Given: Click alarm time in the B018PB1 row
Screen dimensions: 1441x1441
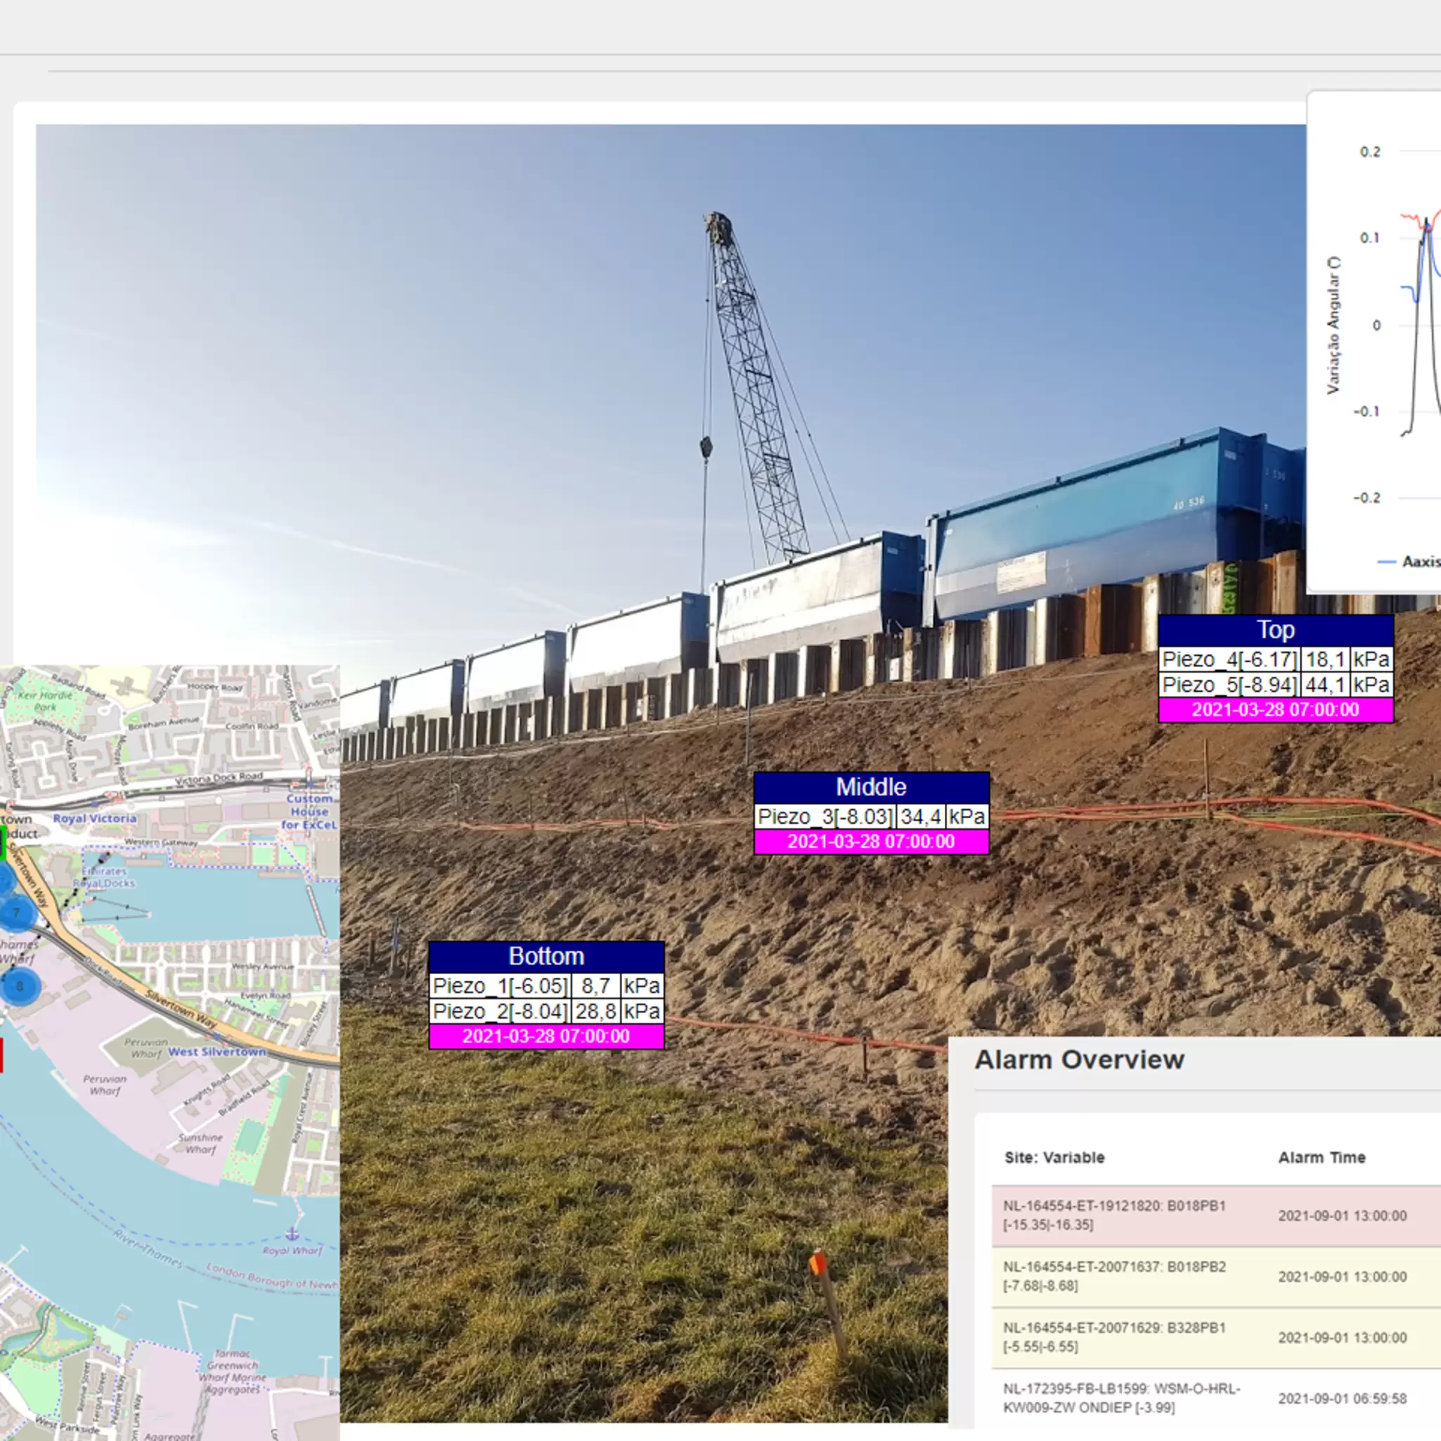Looking at the screenshot, I should pos(1343,1216).
